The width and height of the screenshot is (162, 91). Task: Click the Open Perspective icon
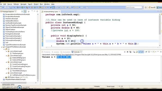146,7
